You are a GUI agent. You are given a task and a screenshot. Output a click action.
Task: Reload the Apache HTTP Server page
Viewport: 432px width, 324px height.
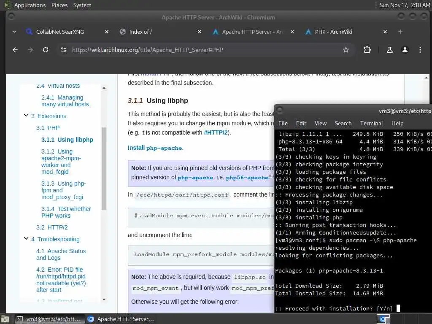[46, 50]
